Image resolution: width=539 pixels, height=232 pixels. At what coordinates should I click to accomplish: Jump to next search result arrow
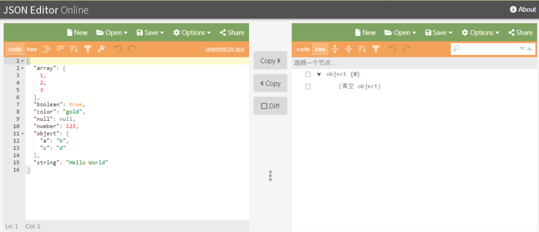pyautogui.click(x=523, y=49)
